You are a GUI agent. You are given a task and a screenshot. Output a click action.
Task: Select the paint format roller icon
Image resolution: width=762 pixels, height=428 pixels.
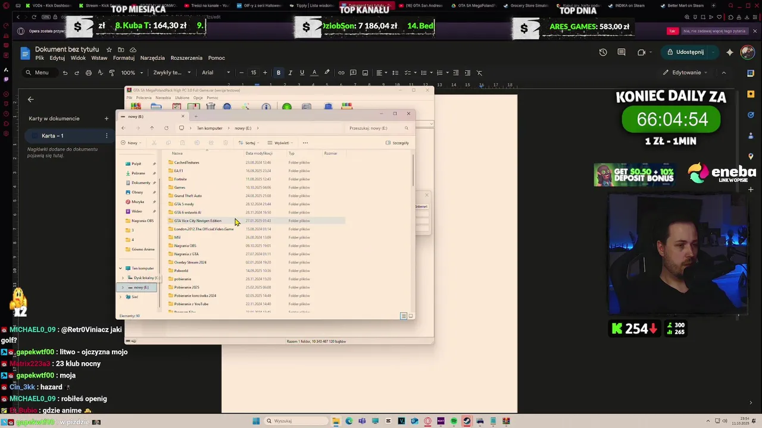coord(112,73)
